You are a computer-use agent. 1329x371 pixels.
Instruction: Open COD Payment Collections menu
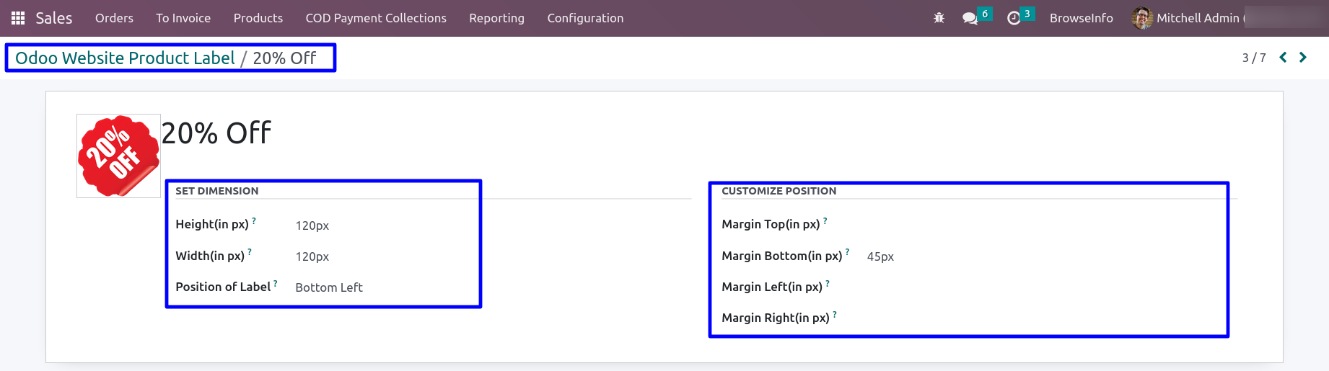(376, 18)
